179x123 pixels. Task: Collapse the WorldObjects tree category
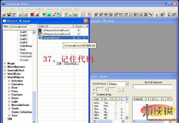pyautogui.click(x=5, y=77)
